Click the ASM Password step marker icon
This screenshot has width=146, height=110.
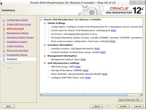pyautogui.click(x=4, y=29)
